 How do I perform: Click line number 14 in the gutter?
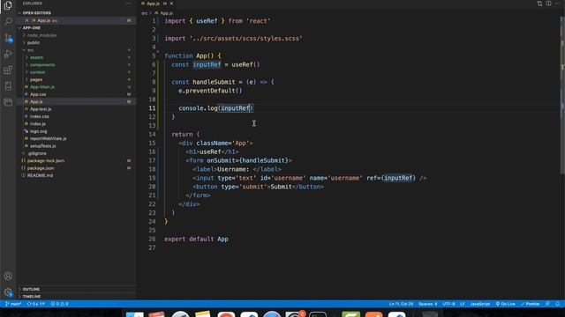click(152, 135)
